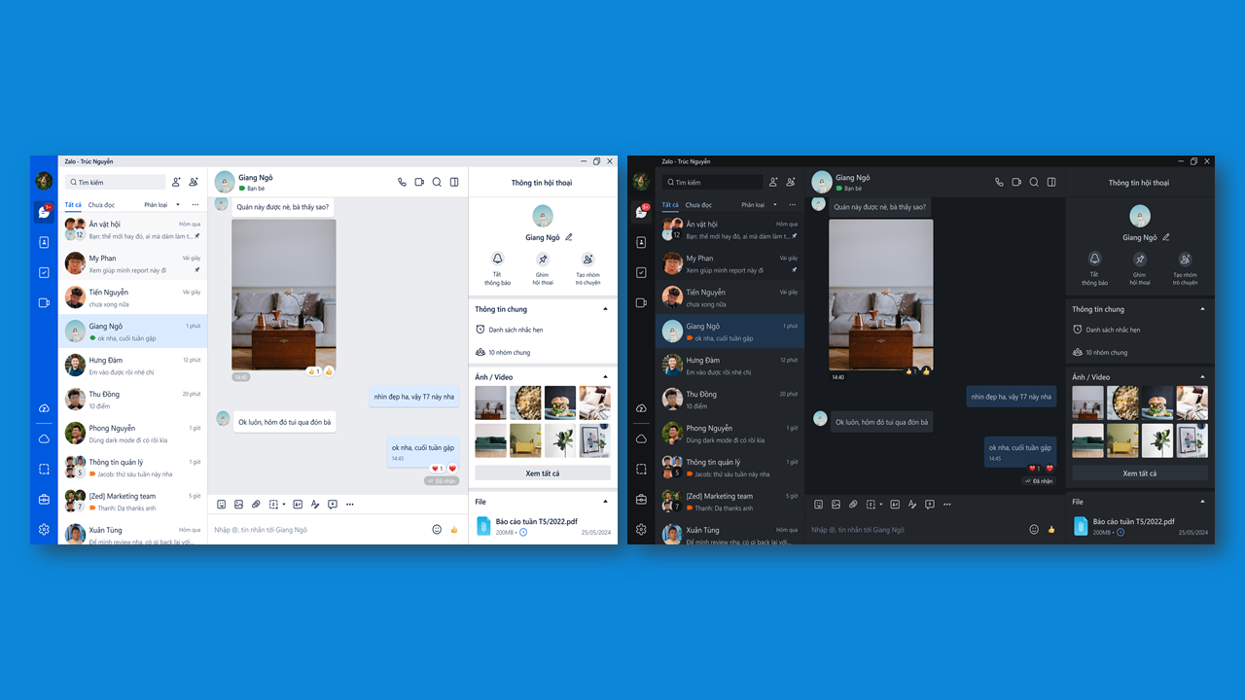Image resolution: width=1245 pixels, height=700 pixels.
Task: Open the text formatting tool in the compose bar
Action: (x=314, y=504)
